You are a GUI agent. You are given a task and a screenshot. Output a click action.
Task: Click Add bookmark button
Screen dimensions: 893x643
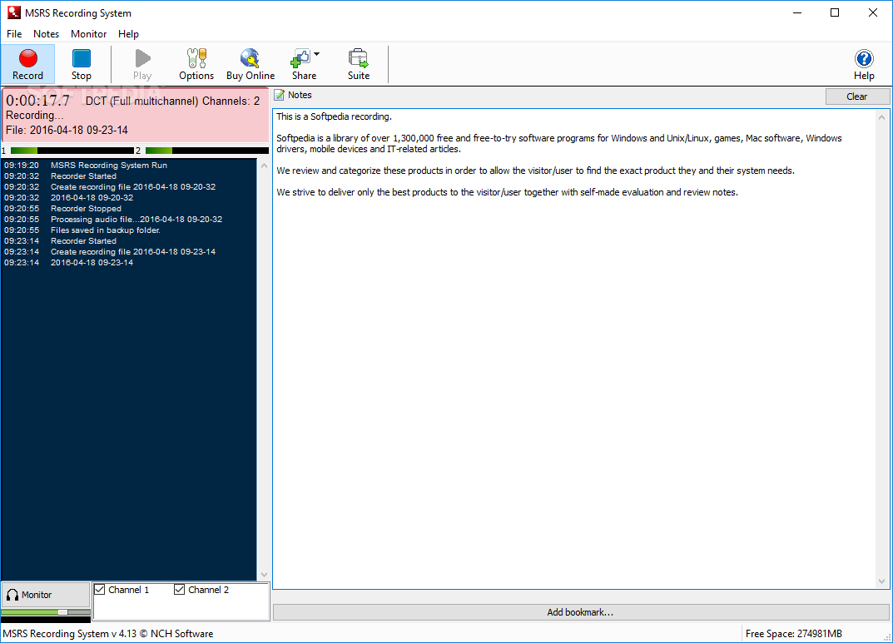pos(581,612)
